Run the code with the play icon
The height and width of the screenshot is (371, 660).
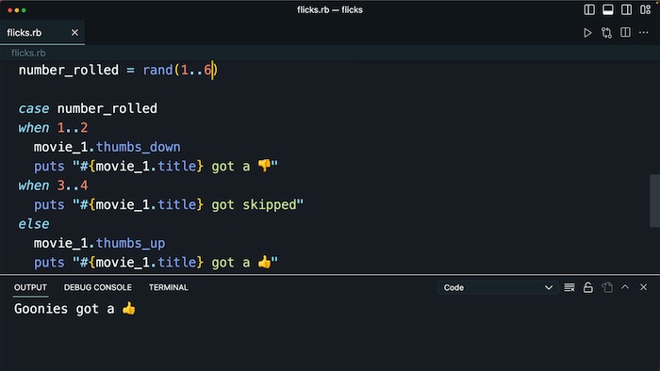click(x=587, y=33)
